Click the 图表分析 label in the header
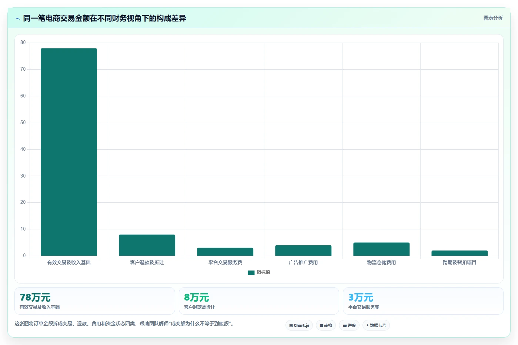Viewport: 518px width, 345px height. pyautogui.click(x=493, y=18)
